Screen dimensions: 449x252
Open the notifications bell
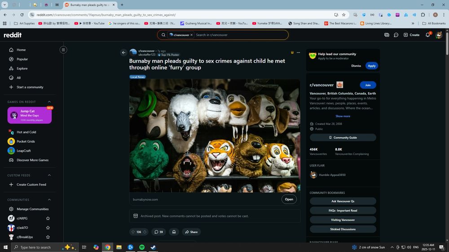pyautogui.click(x=427, y=35)
